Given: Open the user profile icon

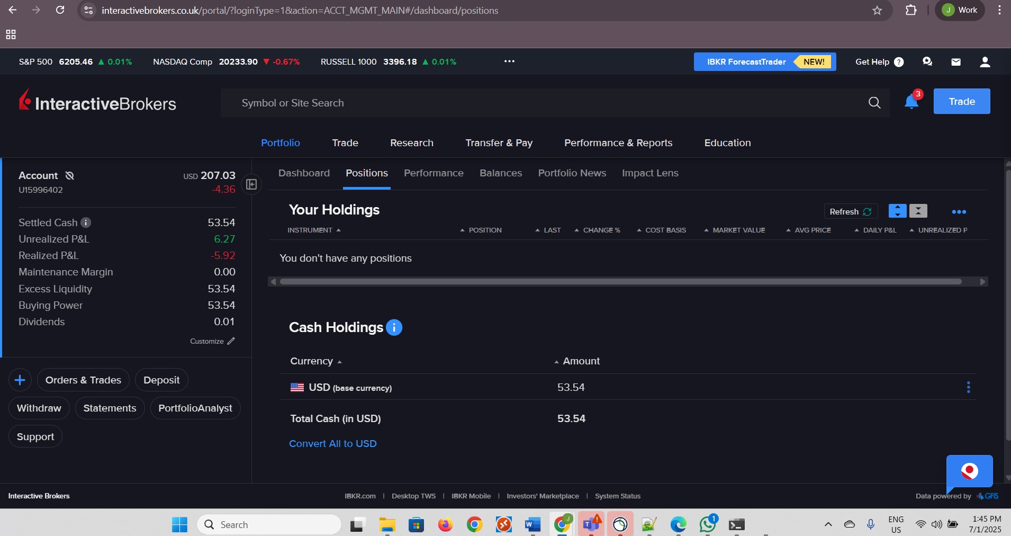Looking at the screenshot, I should pos(985,62).
